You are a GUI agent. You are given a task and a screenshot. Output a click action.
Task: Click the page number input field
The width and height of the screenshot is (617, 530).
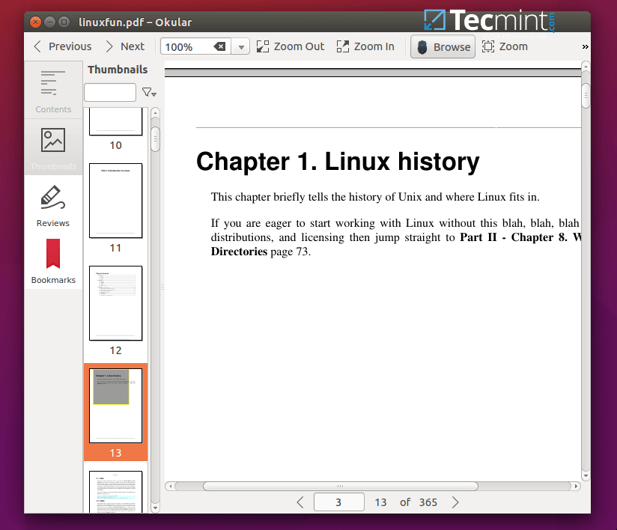point(338,502)
